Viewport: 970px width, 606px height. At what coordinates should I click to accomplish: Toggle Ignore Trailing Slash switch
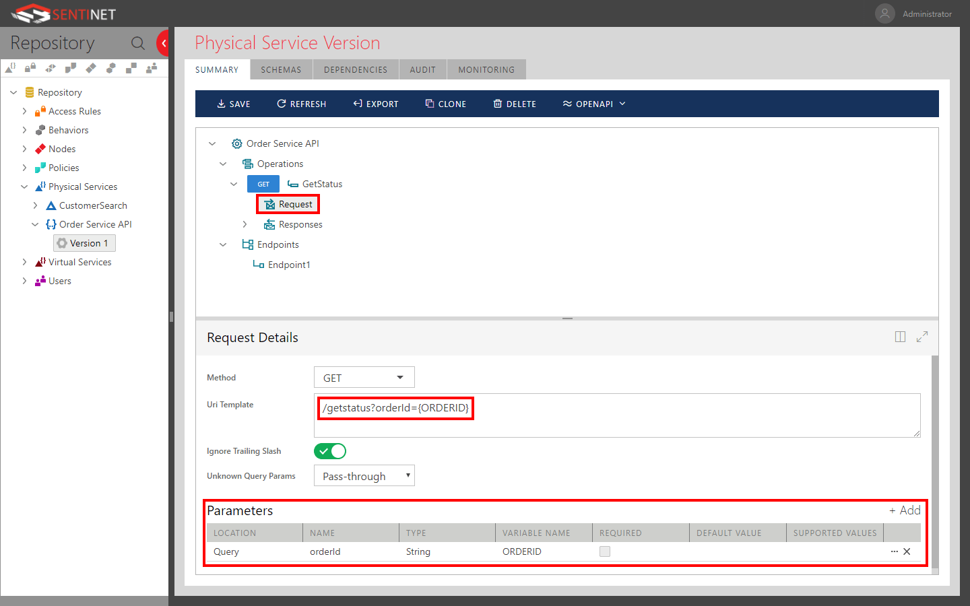click(x=330, y=451)
